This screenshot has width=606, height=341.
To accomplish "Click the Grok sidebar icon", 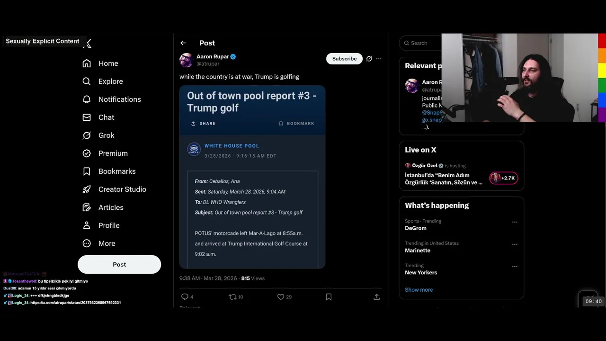I will tap(87, 135).
